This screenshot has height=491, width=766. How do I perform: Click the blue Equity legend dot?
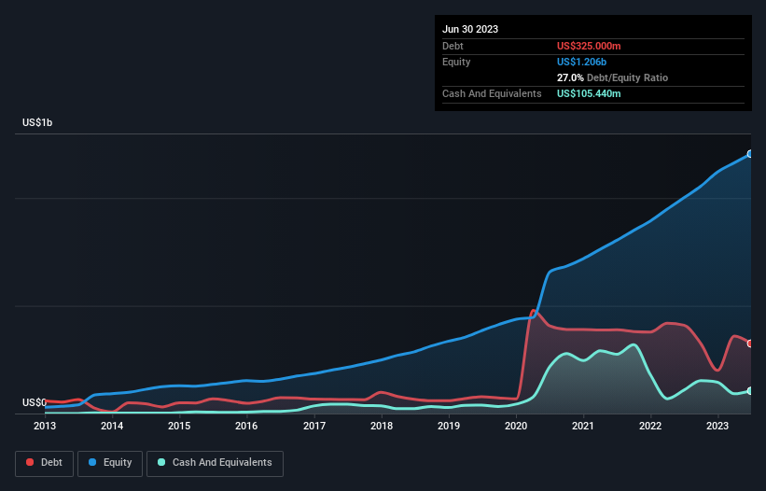[x=92, y=462]
